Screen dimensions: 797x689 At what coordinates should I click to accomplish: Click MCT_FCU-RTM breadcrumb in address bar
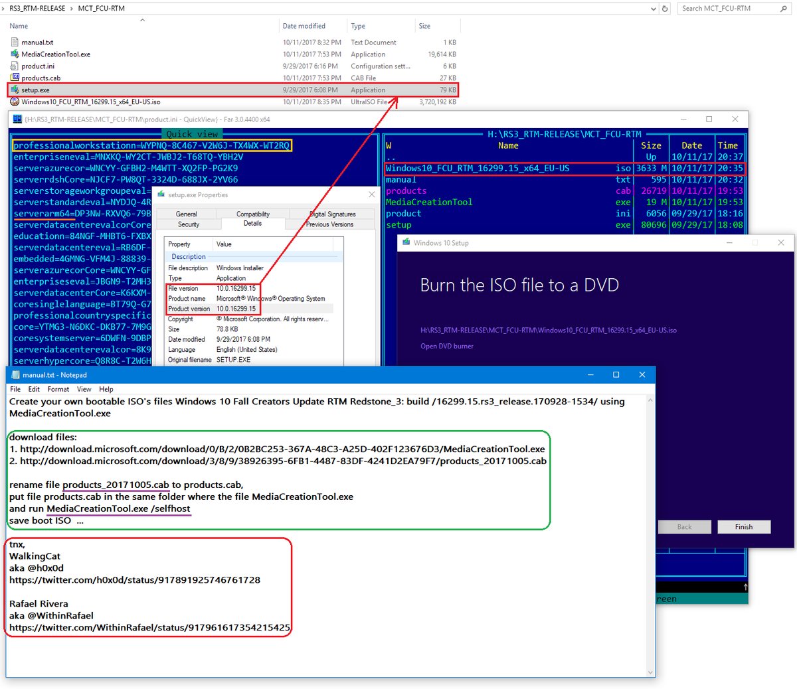(x=102, y=9)
